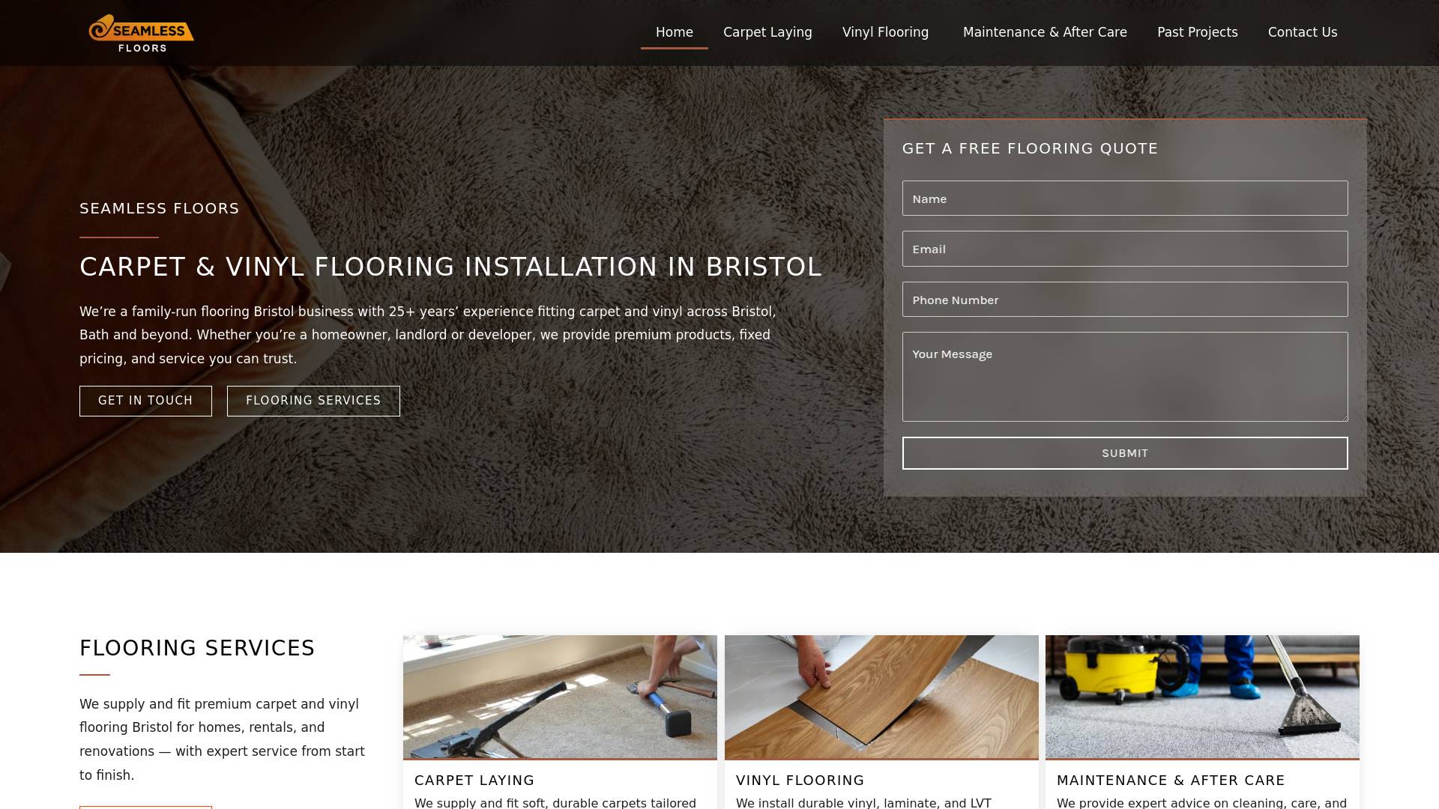Select the Phone Number field
The height and width of the screenshot is (809, 1439).
point(1124,300)
